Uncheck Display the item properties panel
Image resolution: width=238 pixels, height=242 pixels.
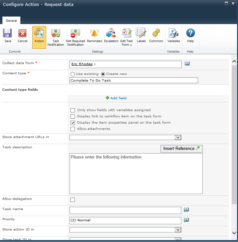[73, 123]
